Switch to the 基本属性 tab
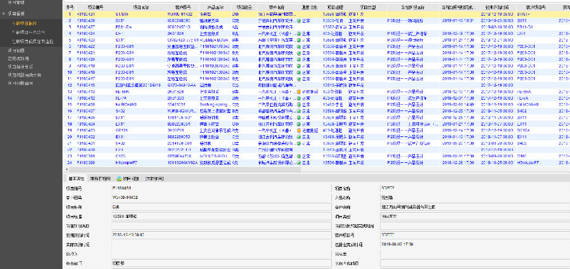Screen dimensions: 570x269 tap(75, 179)
